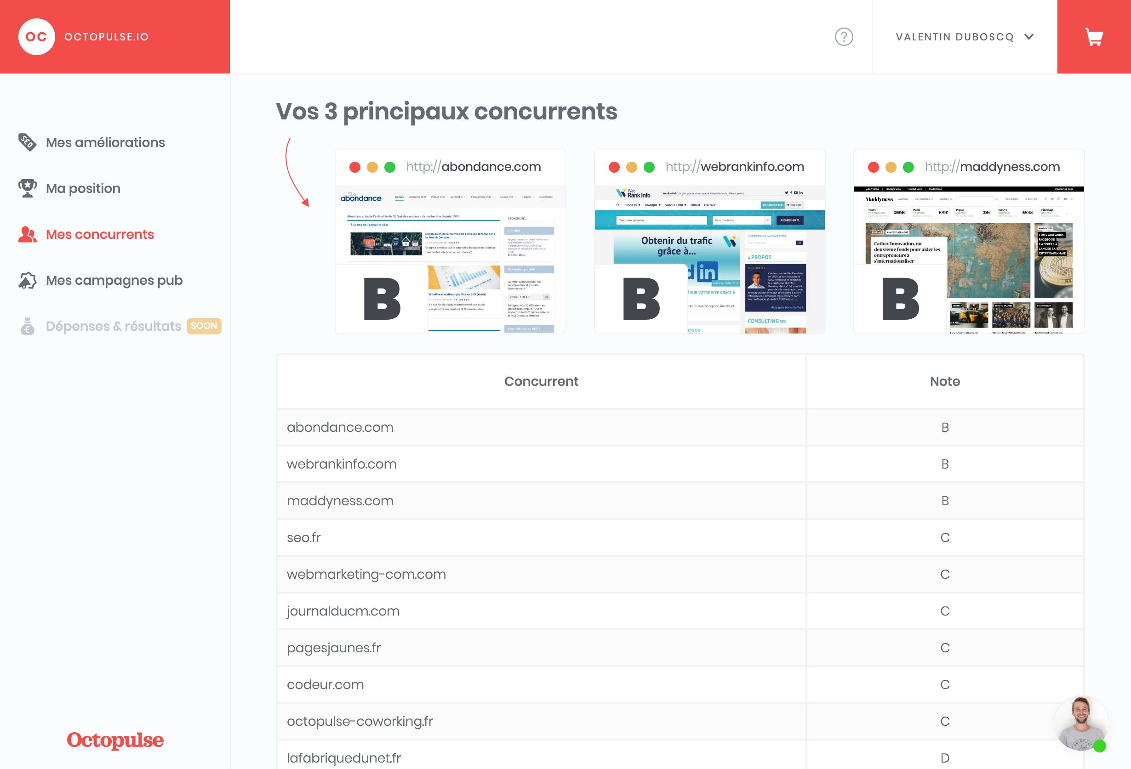Click the yellow dot on maddyness.com card
This screenshot has height=769, width=1131.
coord(891,167)
